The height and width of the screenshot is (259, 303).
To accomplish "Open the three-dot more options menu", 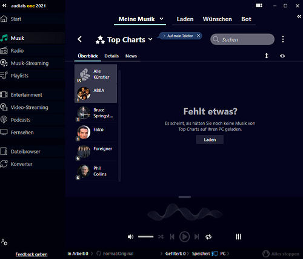I will [x=283, y=39].
